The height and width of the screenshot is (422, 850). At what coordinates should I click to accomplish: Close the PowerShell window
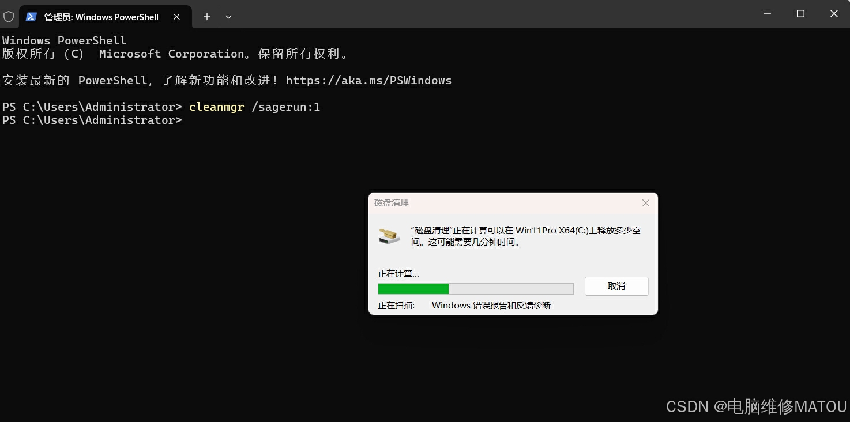(x=834, y=14)
